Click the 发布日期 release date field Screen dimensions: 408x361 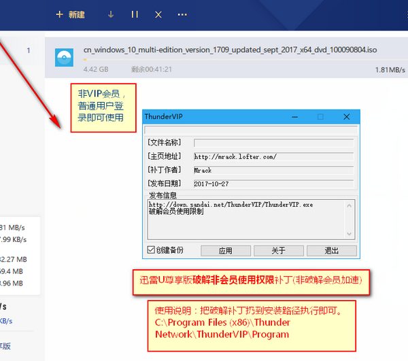point(273,184)
